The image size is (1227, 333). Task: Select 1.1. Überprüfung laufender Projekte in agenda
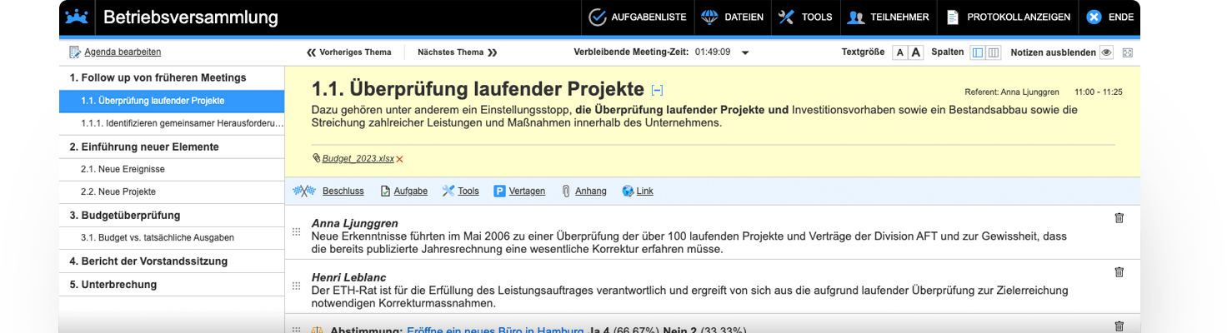(x=172, y=101)
